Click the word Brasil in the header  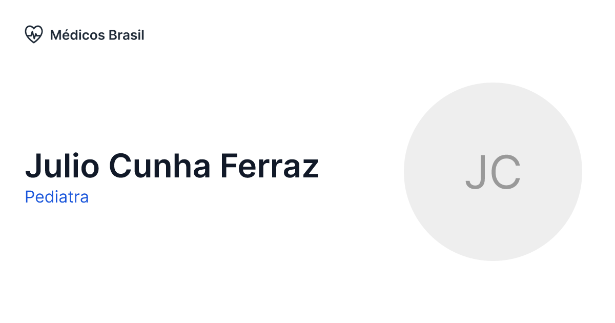[x=127, y=35]
